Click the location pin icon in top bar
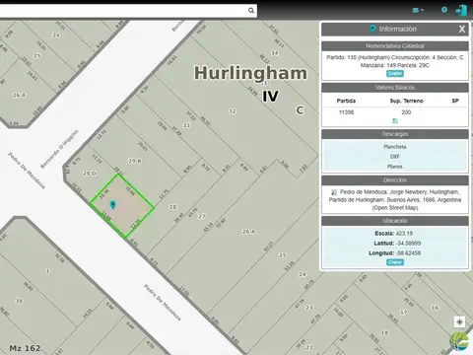The height and width of the screenshot is (355, 473). [444, 10]
